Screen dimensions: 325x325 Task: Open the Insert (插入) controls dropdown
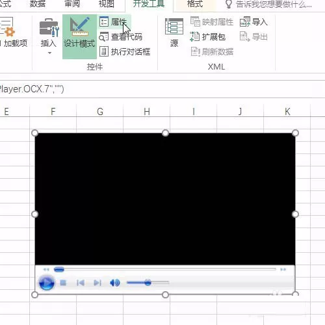tap(49, 36)
